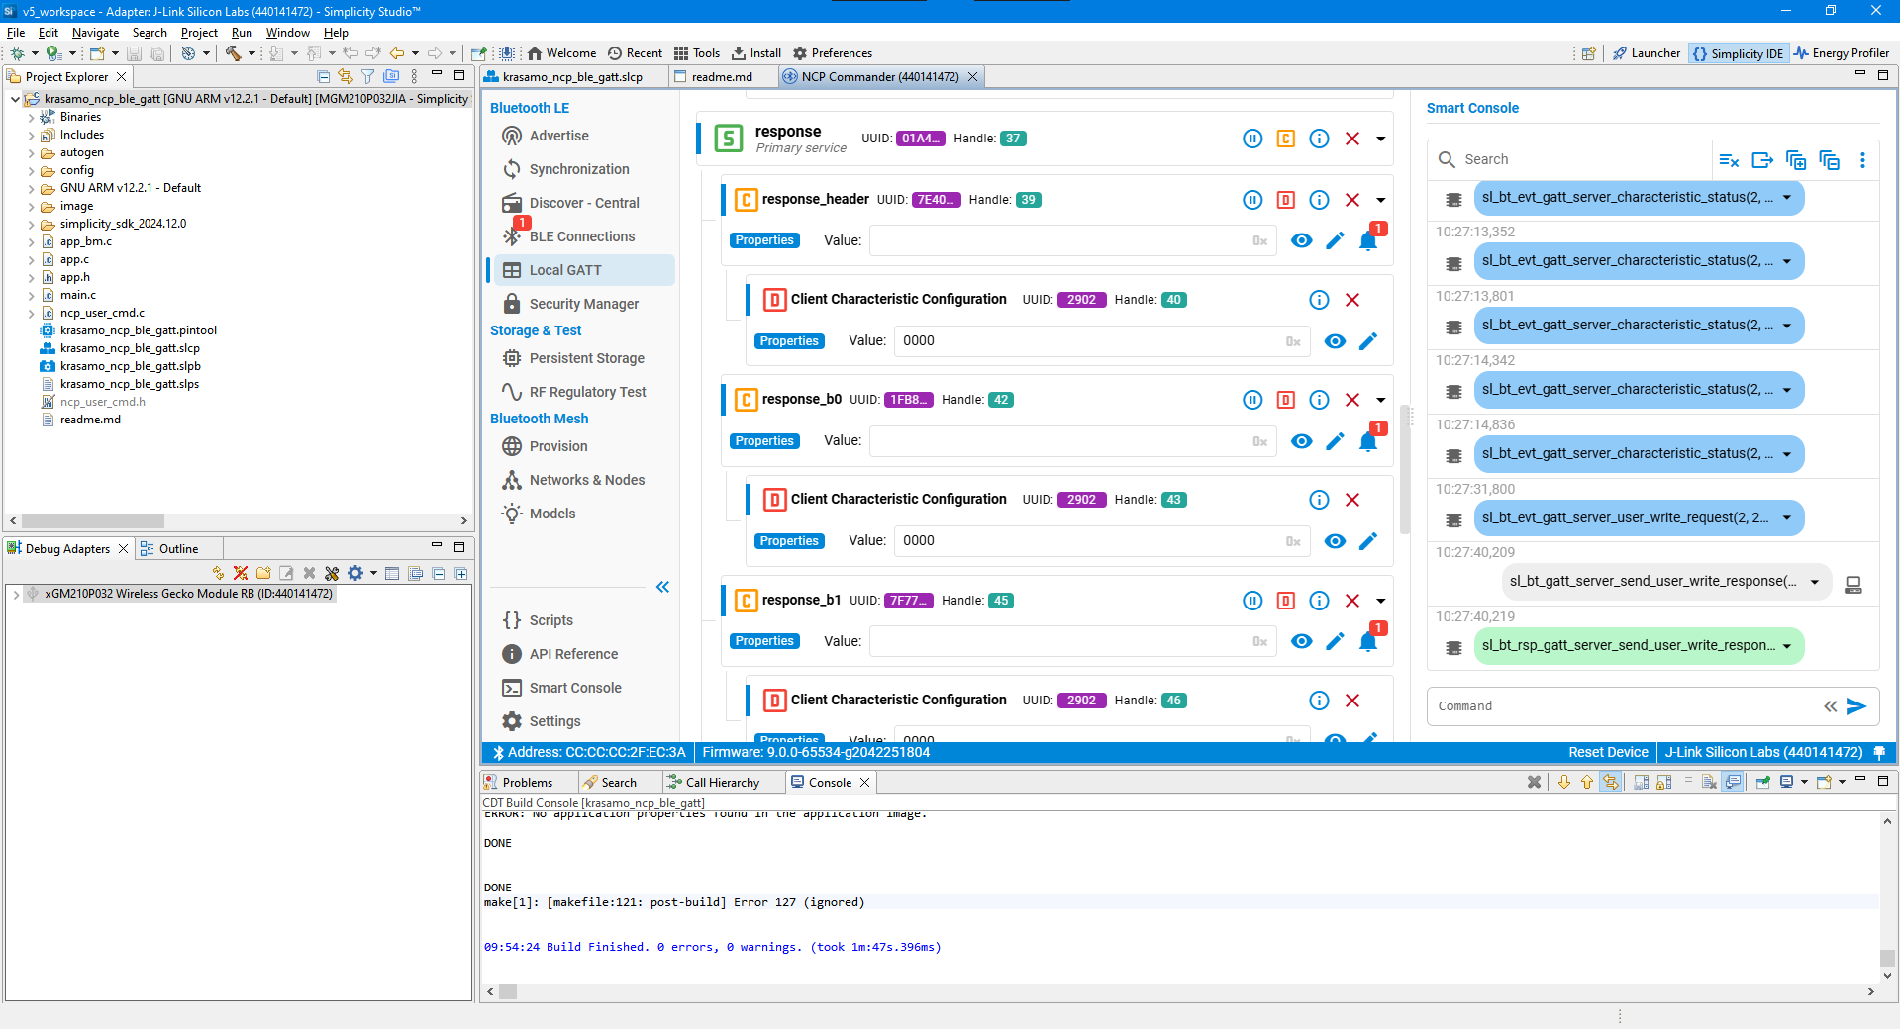The width and height of the screenshot is (1900, 1029).
Task: Open the Models page
Action: pyautogui.click(x=551, y=514)
